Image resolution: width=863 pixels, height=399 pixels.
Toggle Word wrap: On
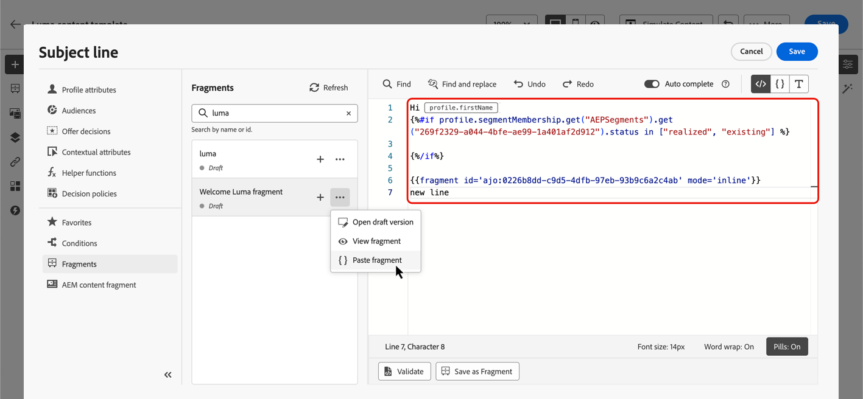pos(729,347)
